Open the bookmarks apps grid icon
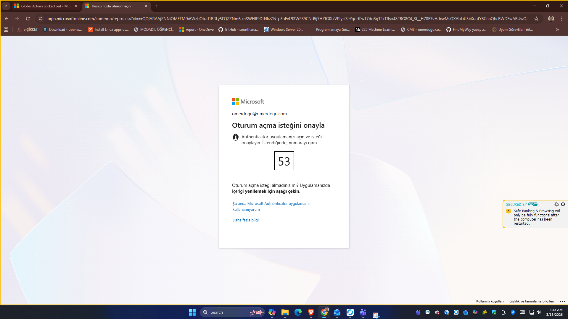The width and height of the screenshot is (568, 319). coord(6,30)
